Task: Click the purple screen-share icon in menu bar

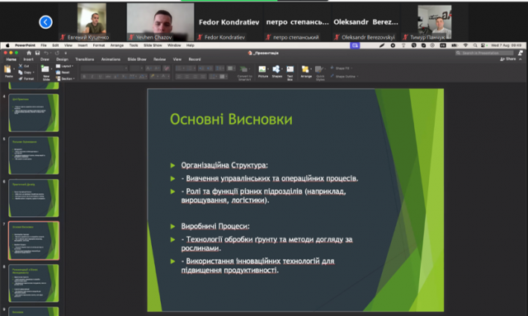Action: pos(355,45)
